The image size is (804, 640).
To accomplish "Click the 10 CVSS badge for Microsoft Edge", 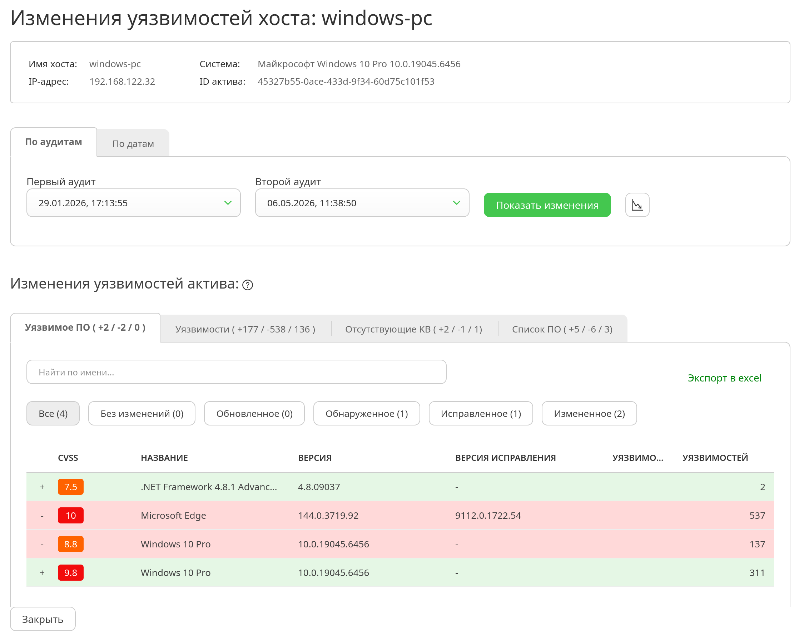I will (70, 515).
